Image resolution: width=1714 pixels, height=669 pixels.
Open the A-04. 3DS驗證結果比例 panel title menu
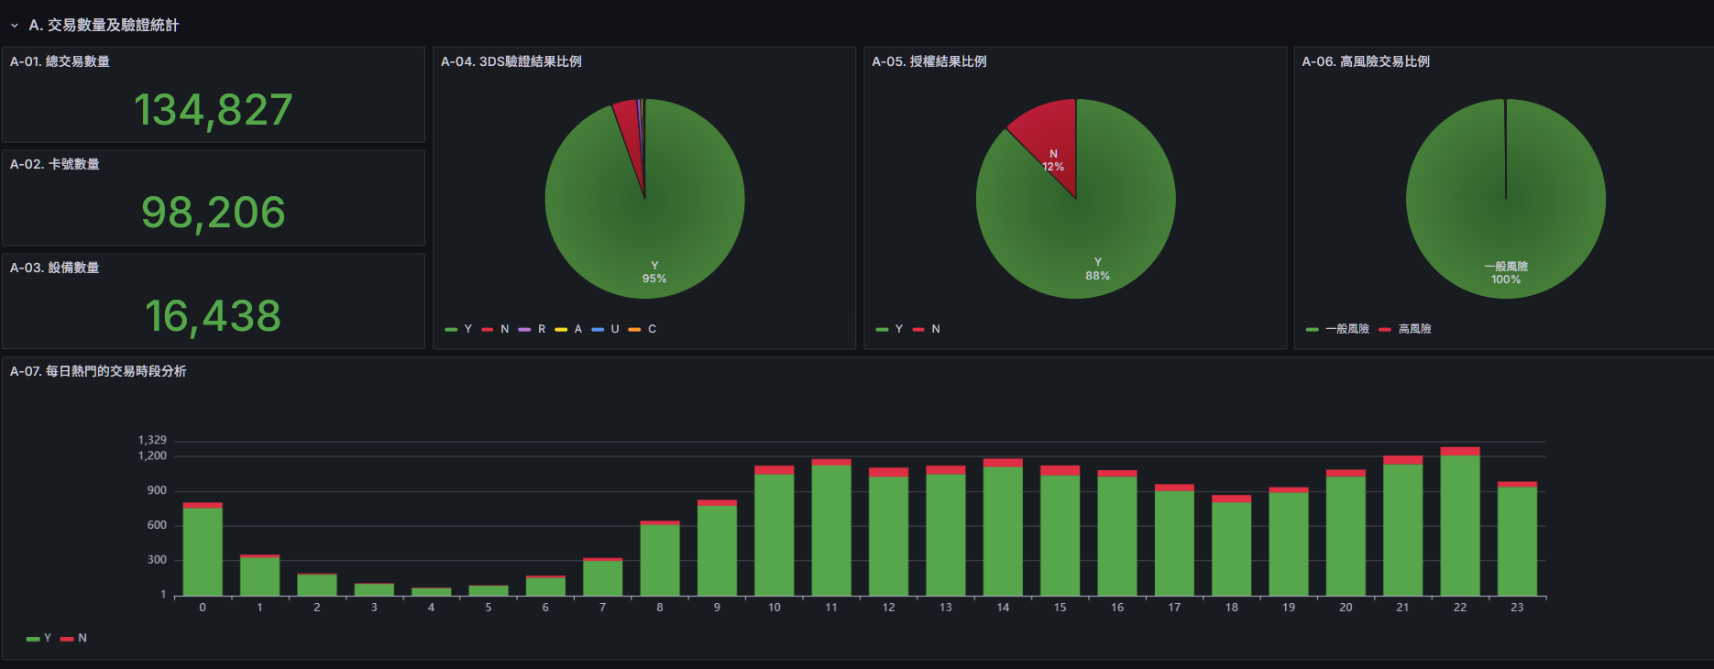tap(511, 61)
